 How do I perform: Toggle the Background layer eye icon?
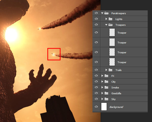click(x=96, y=107)
